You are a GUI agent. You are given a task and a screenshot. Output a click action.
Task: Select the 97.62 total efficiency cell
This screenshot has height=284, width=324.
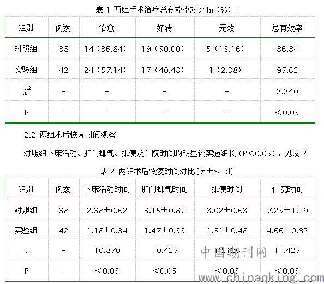(287, 70)
